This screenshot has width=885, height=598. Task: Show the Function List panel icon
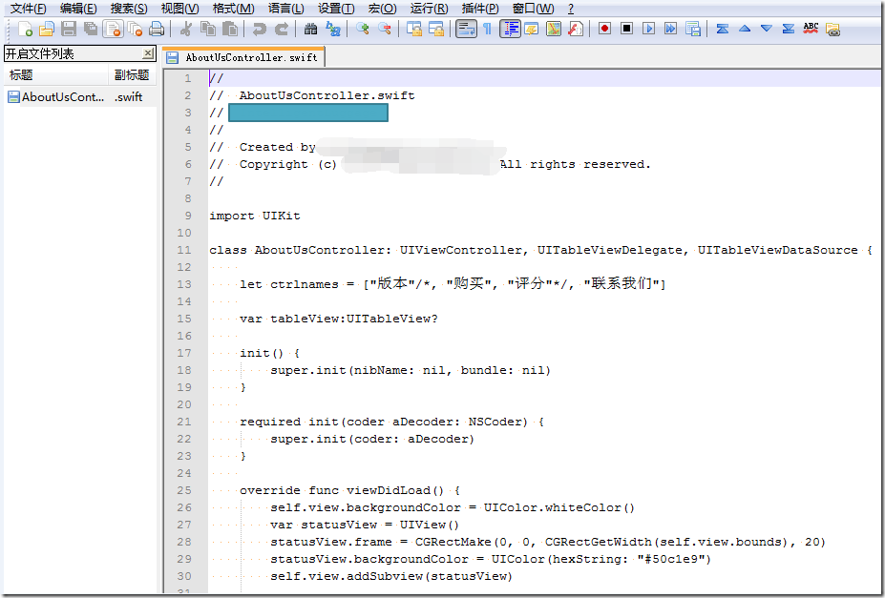click(x=576, y=29)
